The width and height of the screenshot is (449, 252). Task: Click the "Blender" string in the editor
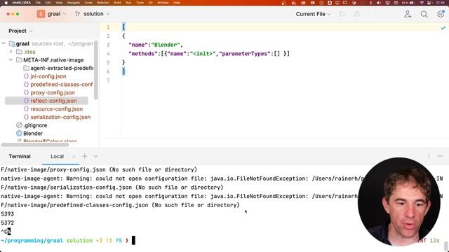[x=166, y=45]
